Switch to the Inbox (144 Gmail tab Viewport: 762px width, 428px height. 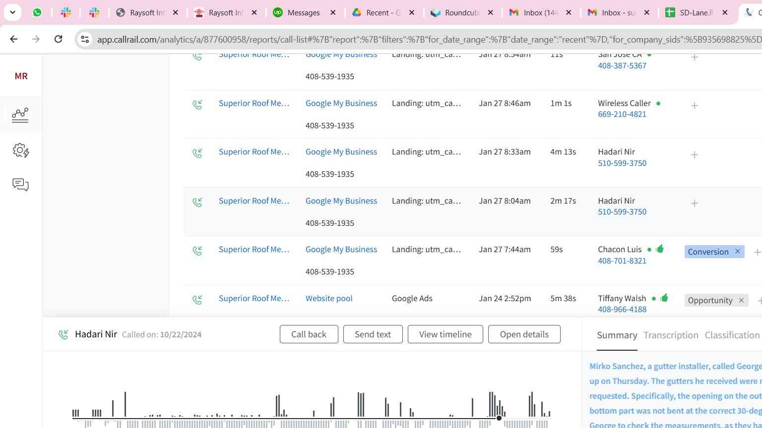(x=541, y=12)
